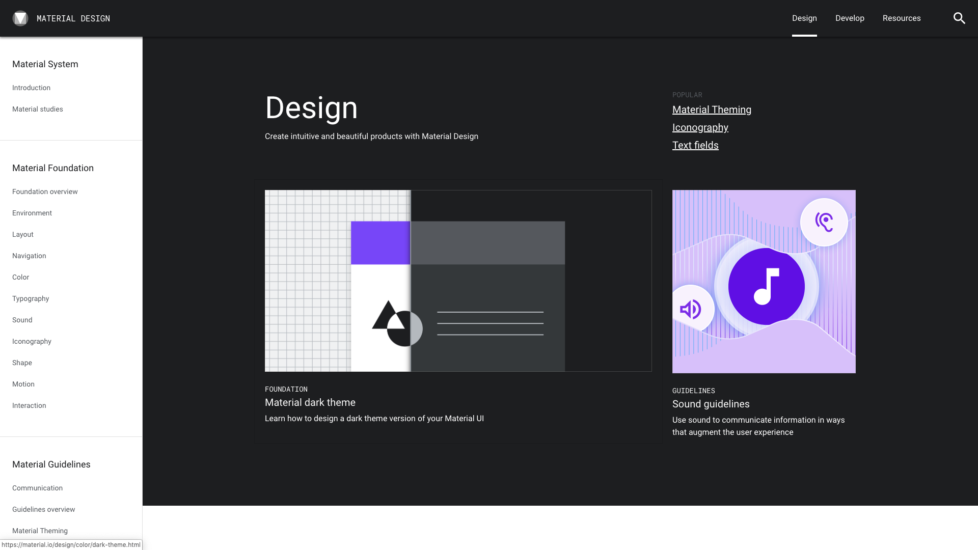Select the Design tab in the header
The height and width of the screenshot is (550, 978).
[x=804, y=18]
